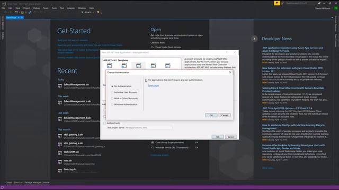The height and width of the screenshot is (190, 339).
Task: Select Individual User Accounts radio button
Action: pyautogui.click(x=112, y=92)
